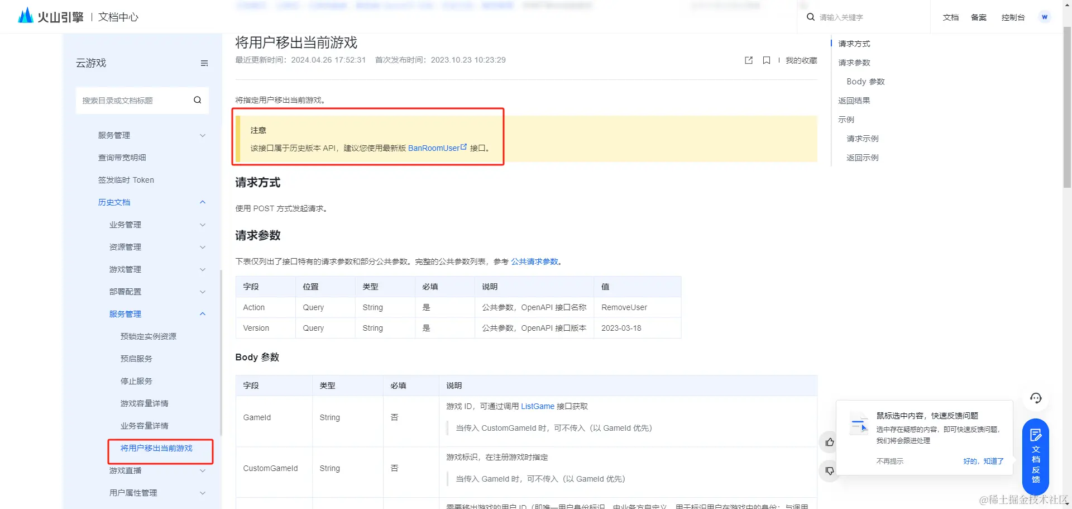Open the BanRoomUser link in the notice
Viewport: 1072px width, 509px height.
[434, 148]
